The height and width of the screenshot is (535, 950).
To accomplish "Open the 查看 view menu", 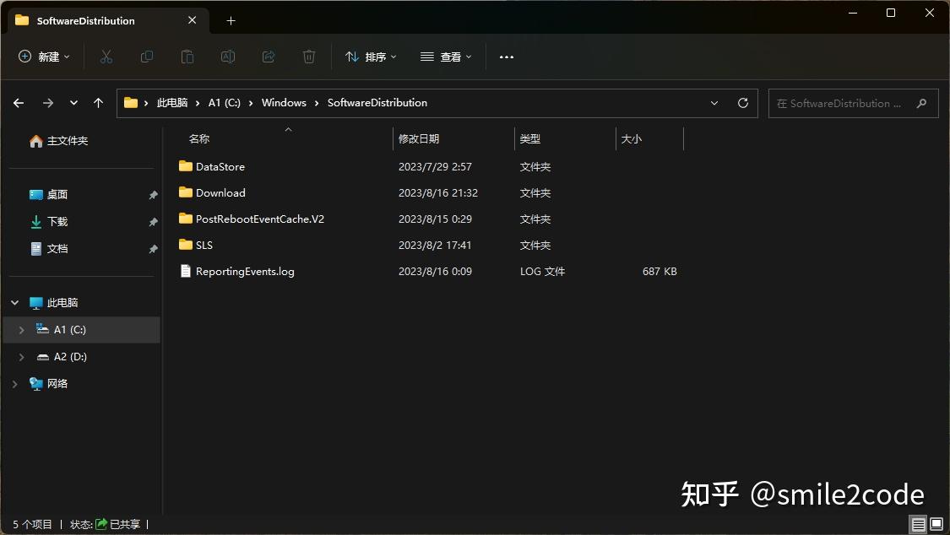I will [446, 57].
